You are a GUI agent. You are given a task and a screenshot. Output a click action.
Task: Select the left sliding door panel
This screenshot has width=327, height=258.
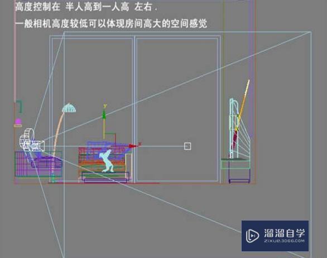tap(92, 109)
